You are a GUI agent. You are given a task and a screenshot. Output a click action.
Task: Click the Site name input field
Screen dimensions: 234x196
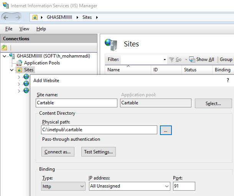point(76,103)
